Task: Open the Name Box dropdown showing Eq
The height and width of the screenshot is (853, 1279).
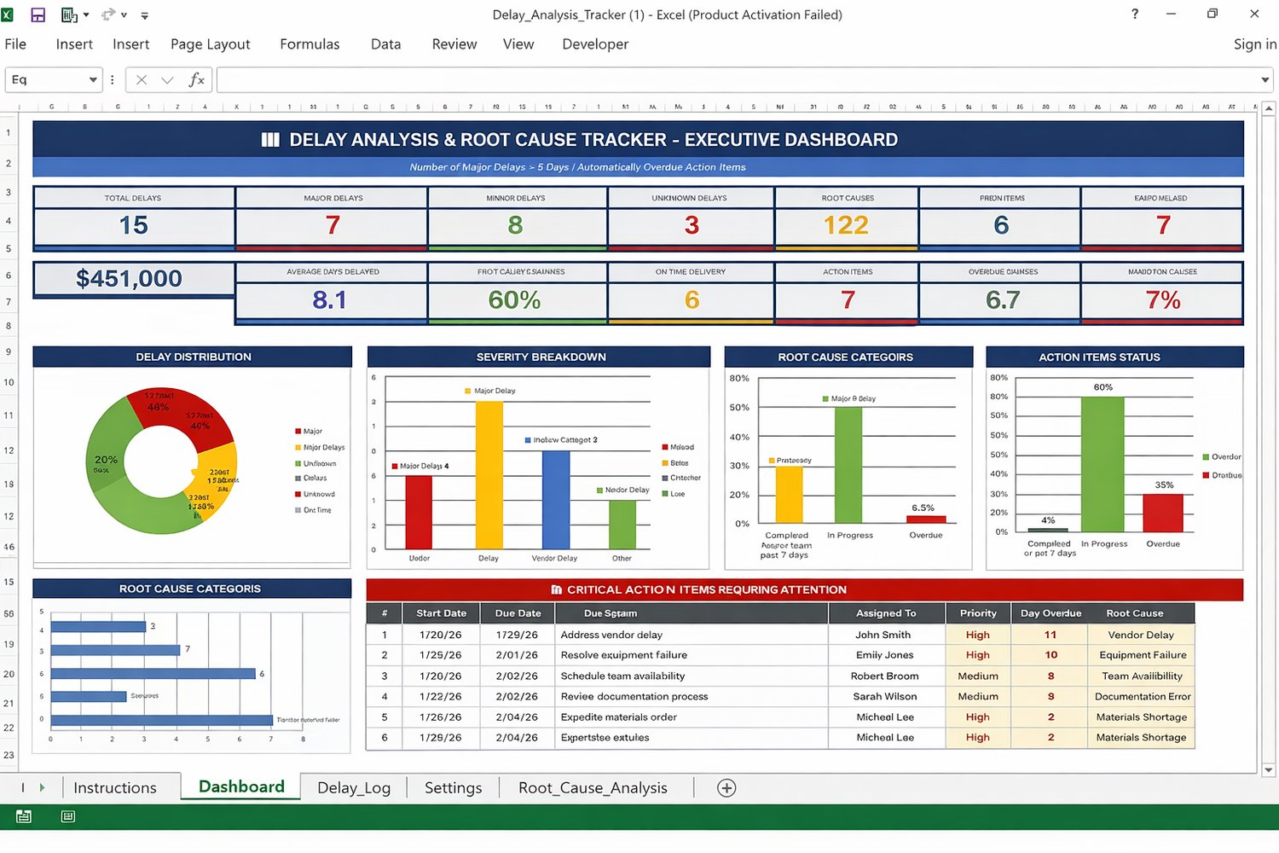Action: coord(92,79)
